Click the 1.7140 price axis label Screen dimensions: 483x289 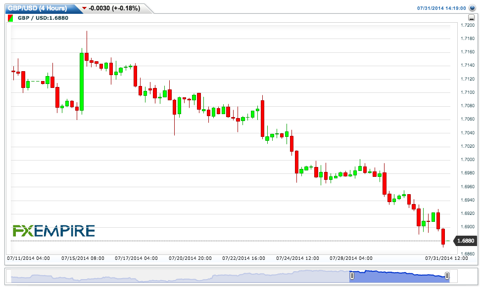(x=468, y=65)
